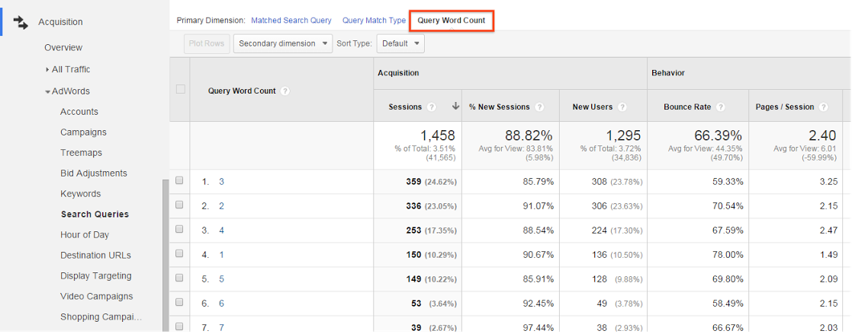Collapse the AdWords section in sidebar
Screen dimensions: 852x334
tap(47, 91)
